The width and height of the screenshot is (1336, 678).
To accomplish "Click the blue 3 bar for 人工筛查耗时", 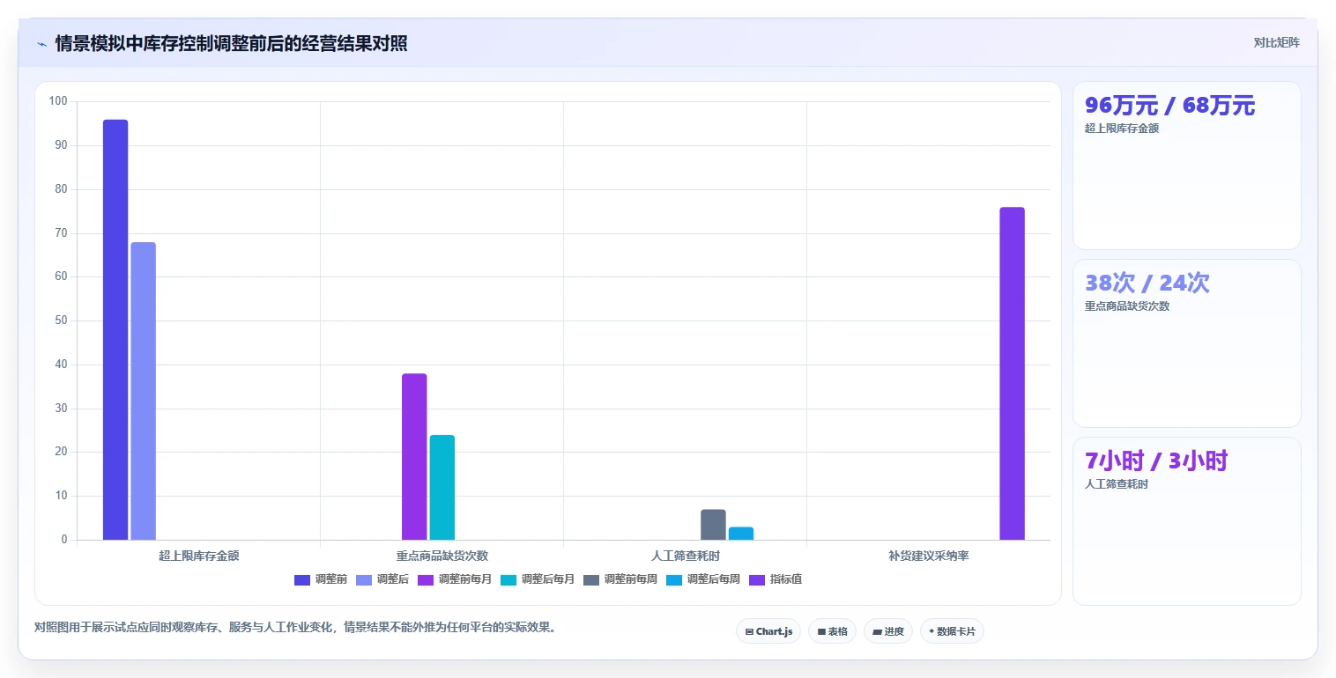I will pyautogui.click(x=741, y=534).
